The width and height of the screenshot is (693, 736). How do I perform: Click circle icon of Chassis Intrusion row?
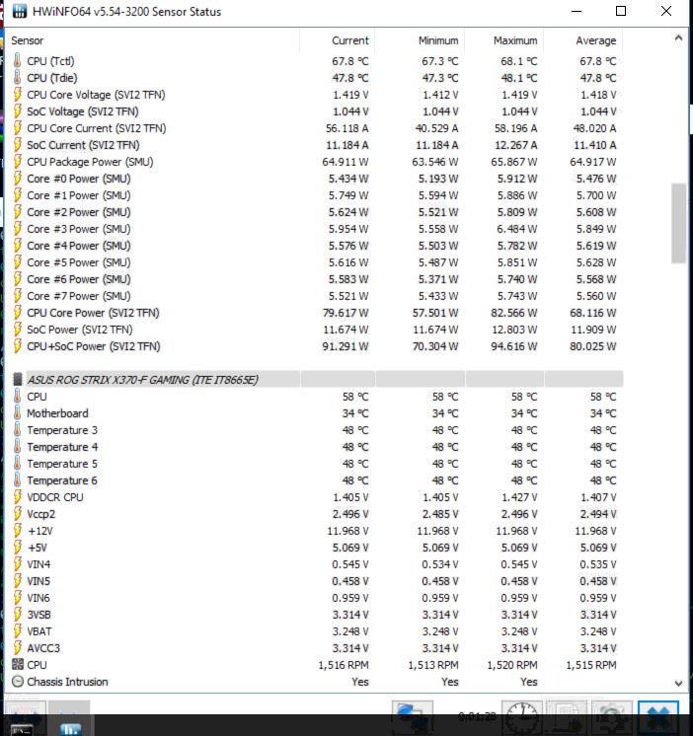click(18, 682)
